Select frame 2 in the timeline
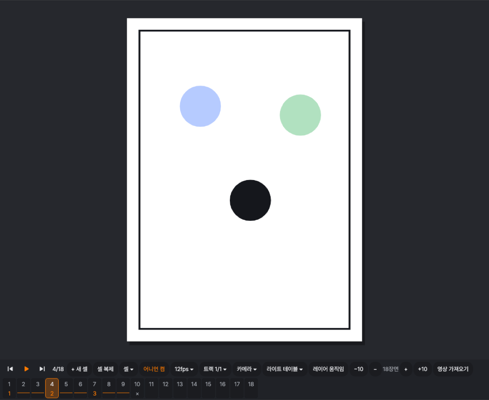The image size is (489, 400). coord(24,388)
